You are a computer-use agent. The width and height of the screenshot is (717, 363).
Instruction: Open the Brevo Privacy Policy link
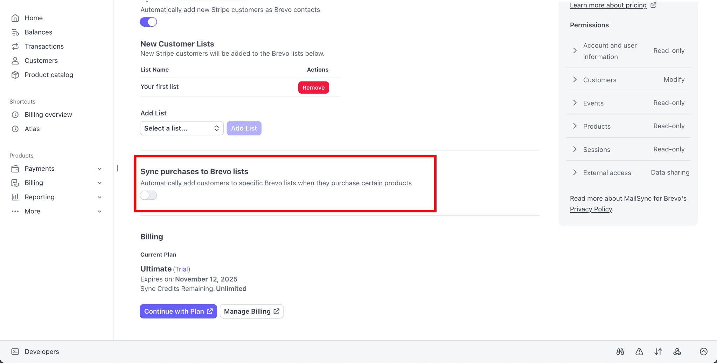591,209
